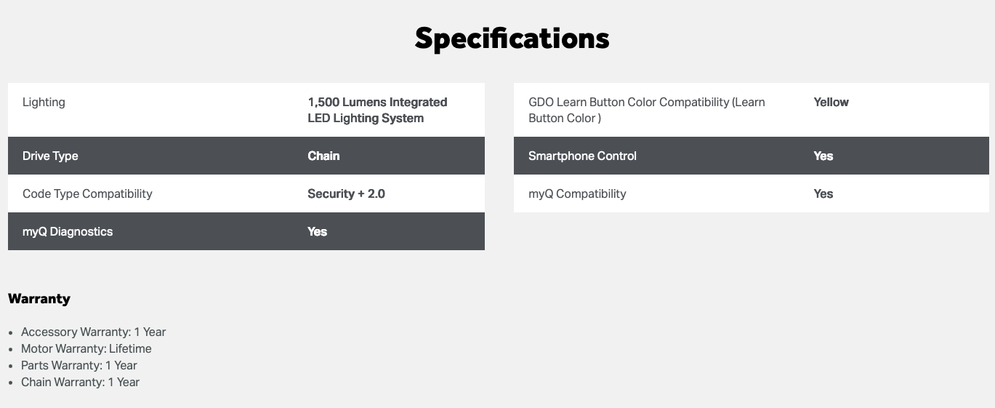
Task: Select the Parts Warranty: 1 Year item
Action: [78, 365]
